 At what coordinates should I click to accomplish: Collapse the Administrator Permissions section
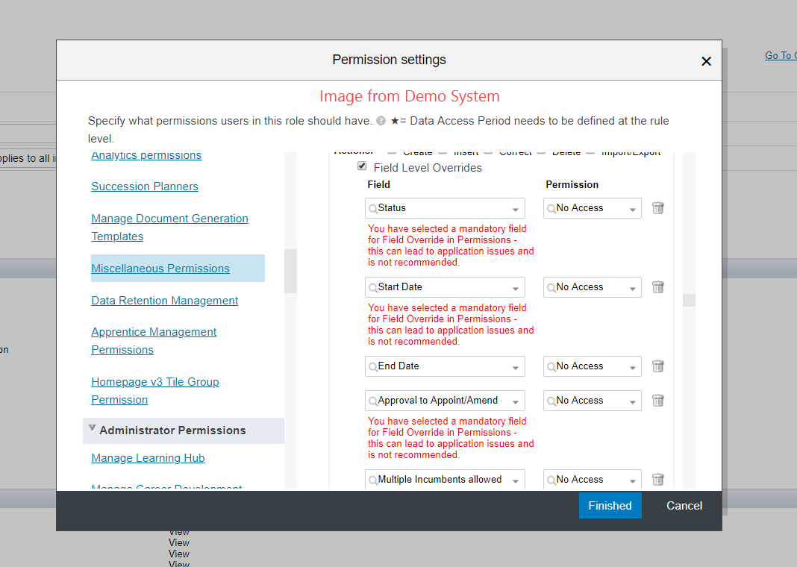[x=92, y=427]
